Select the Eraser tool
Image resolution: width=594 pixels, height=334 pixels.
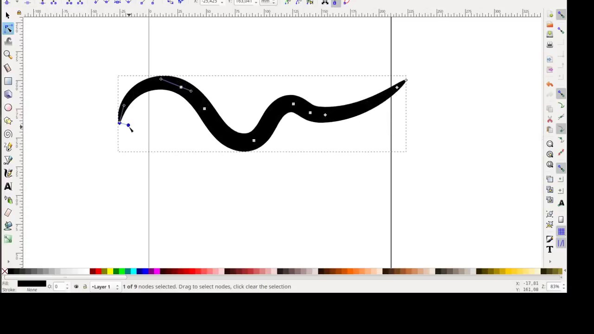coord(8,212)
